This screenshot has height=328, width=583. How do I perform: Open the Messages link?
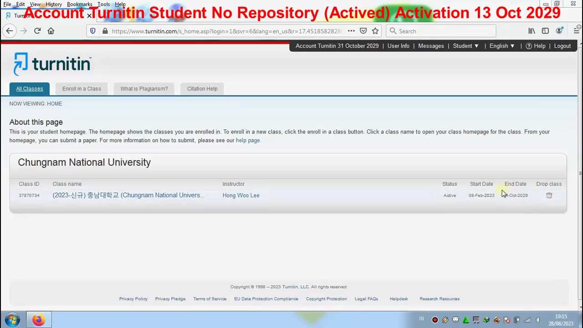431,46
